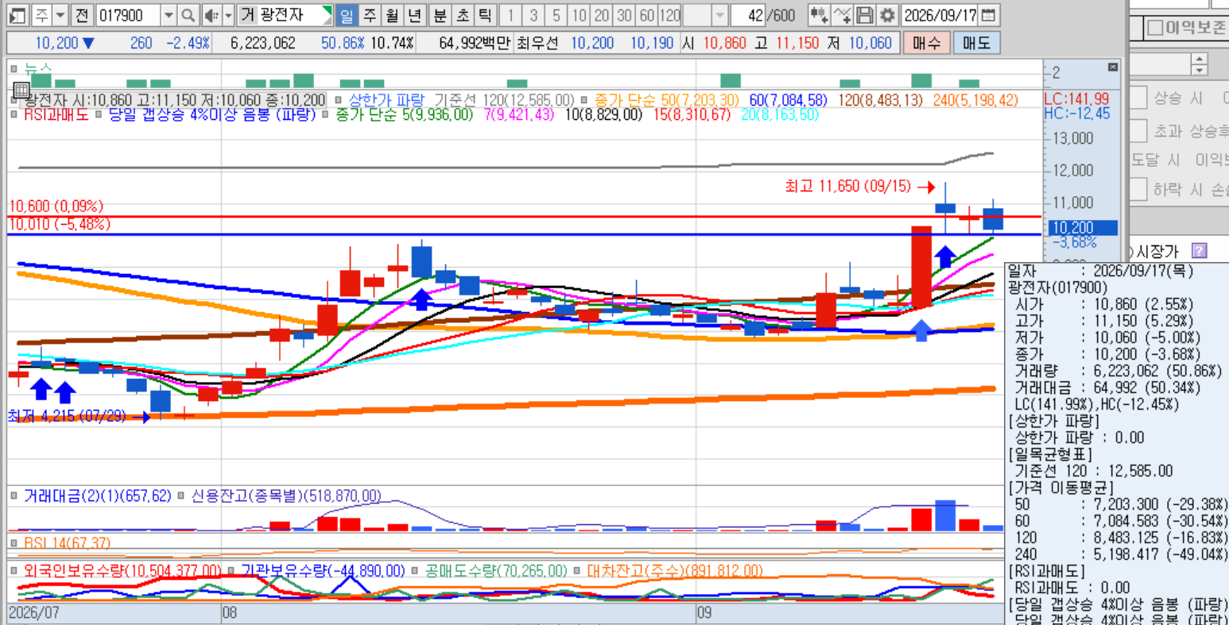Viewport: 1229px width, 625px height.
Task: Toggle the 뉴스 indicator marker
Action: click(x=14, y=68)
